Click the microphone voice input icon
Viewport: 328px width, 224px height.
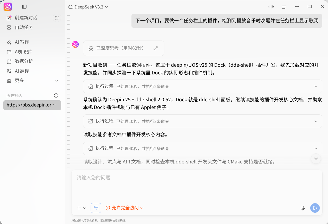point(303,208)
